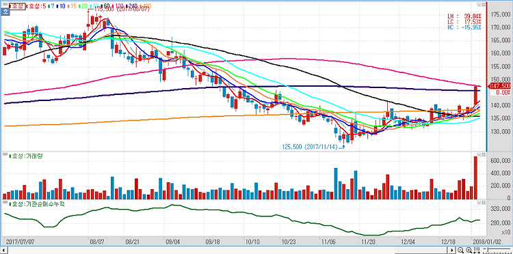Select the 480-day moving average legend
The width and height of the screenshot is (513, 254).
[x=146, y=6]
